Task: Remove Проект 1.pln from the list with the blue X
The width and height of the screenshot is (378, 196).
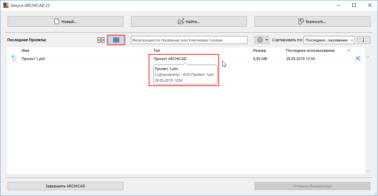Action: [358, 58]
